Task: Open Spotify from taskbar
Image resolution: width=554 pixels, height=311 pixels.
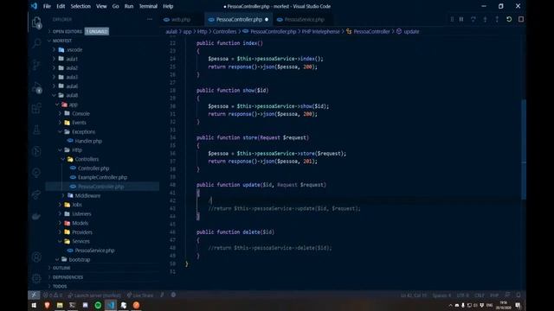Action: point(98,305)
